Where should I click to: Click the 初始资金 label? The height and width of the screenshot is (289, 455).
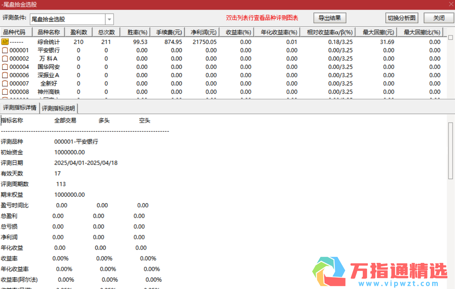coord(12,152)
